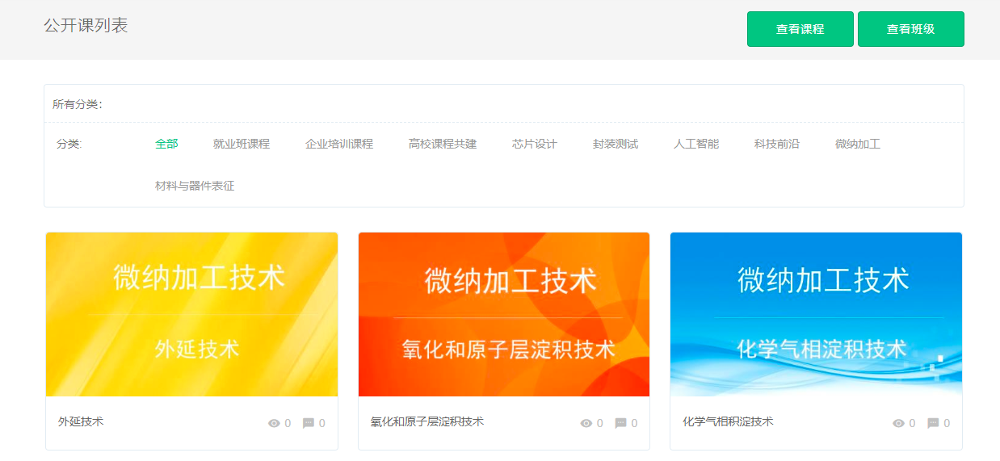This screenshot has height=461, width=1000.
Task: Open the orange 氧化和原子层淀积技术 thumbnail
Action: [504, 314]
